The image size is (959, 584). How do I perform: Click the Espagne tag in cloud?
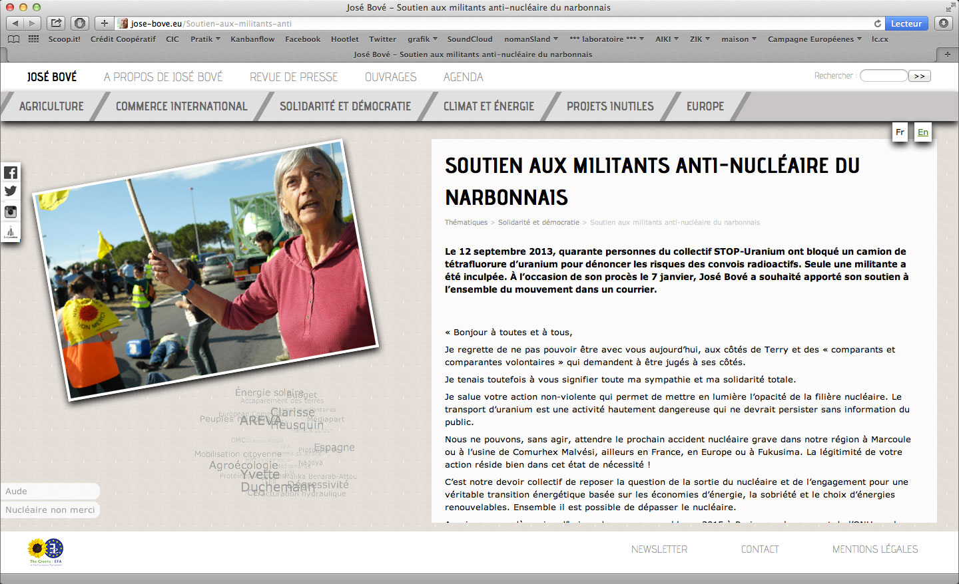pyautogui.click(x=334, y=447)
